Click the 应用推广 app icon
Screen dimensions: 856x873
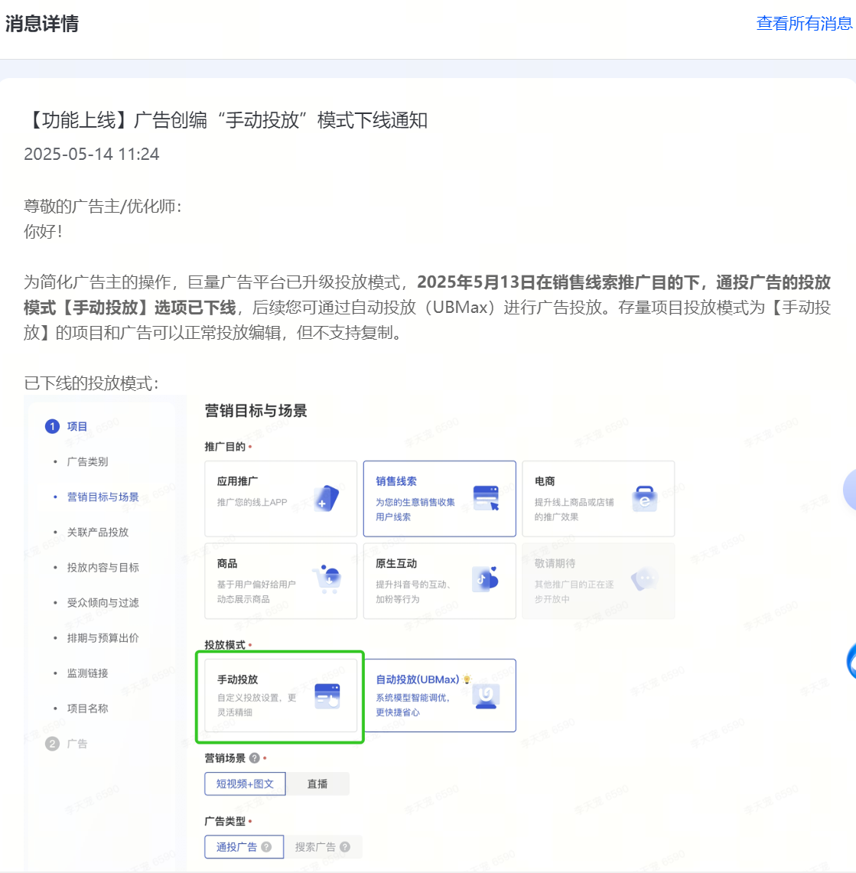[327, 498]
